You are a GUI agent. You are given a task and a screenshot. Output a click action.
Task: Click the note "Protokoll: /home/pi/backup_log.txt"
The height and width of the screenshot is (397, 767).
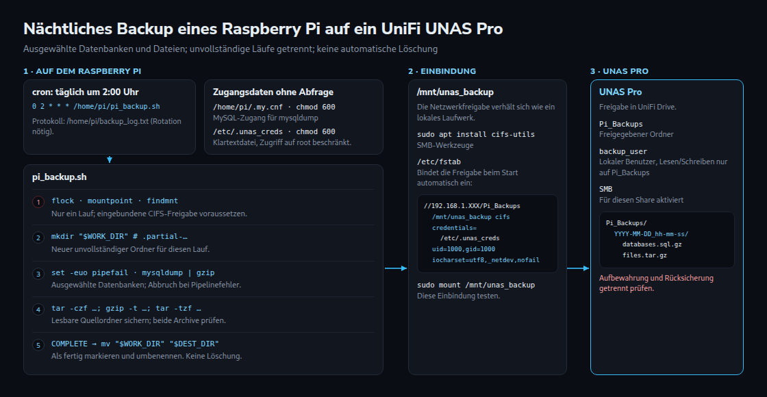(x=107, y=126)
